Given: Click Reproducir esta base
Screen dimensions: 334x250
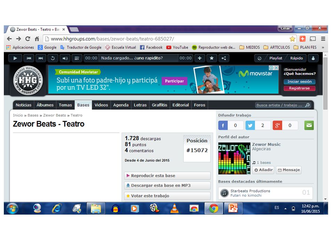Looking at the screenshot, I should point(167,176).
